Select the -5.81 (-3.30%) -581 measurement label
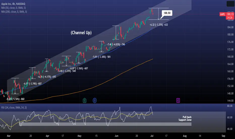The width and height of the screenshot is (235, 139). (x=101, y=57)
